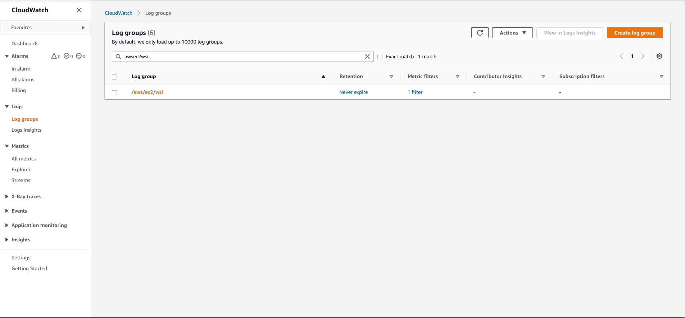Click the '1 match' result text
The image size is (685, 318).
click(427, 56)
